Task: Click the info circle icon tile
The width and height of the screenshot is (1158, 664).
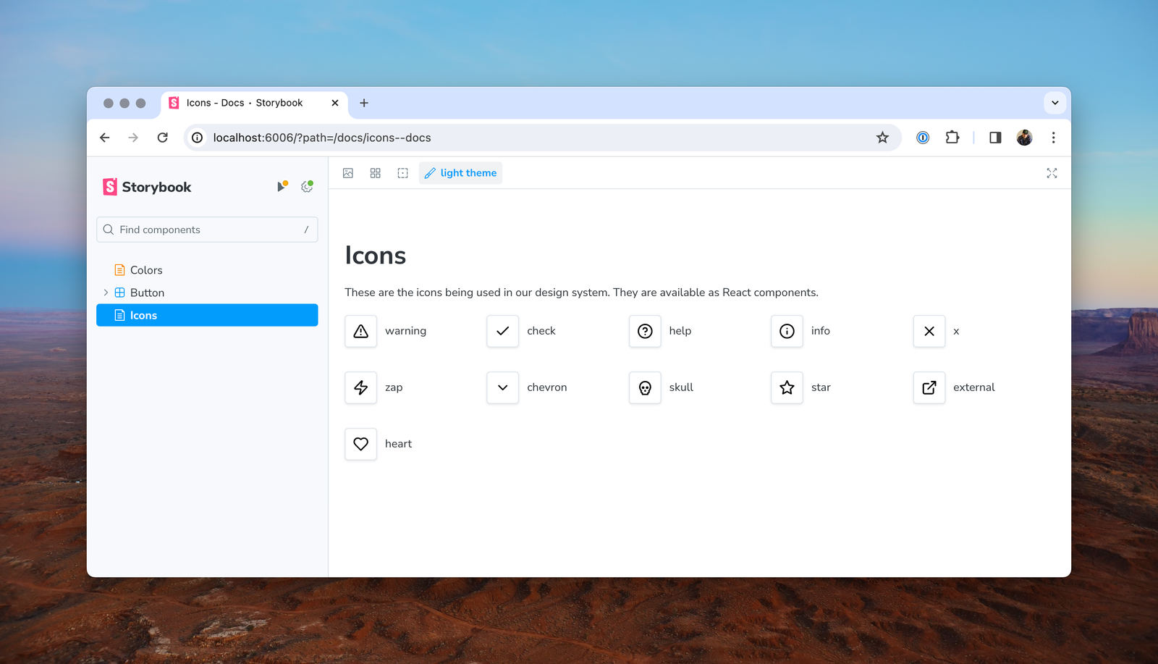Action: [787, 331]
